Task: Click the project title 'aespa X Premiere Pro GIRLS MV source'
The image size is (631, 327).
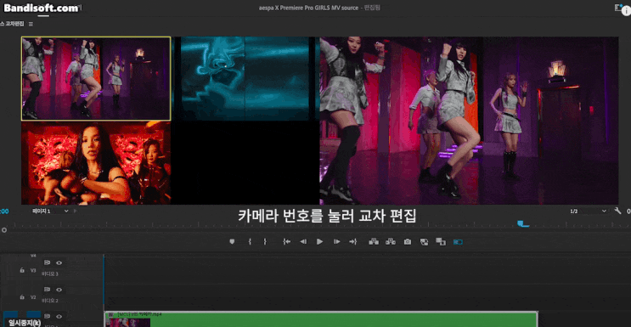Action: coord(308,8)
